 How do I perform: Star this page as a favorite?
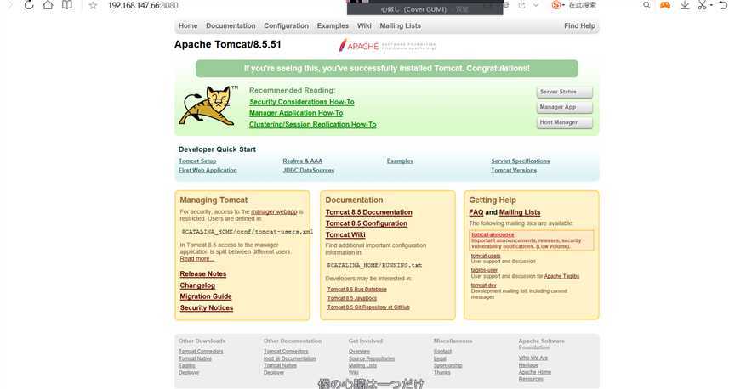coord(93,6)
